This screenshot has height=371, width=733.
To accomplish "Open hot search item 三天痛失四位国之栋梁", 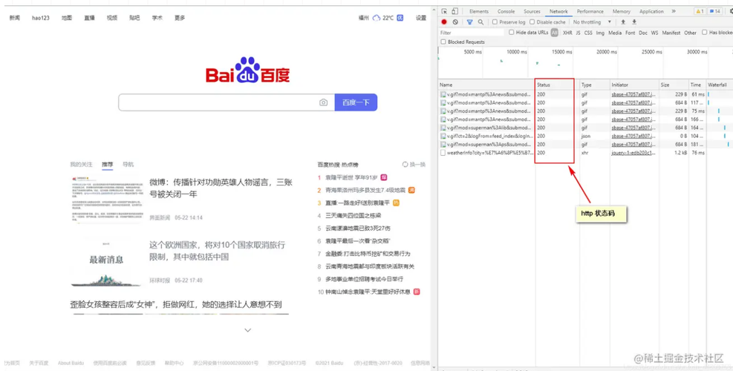I will click(x=353, y=215).
